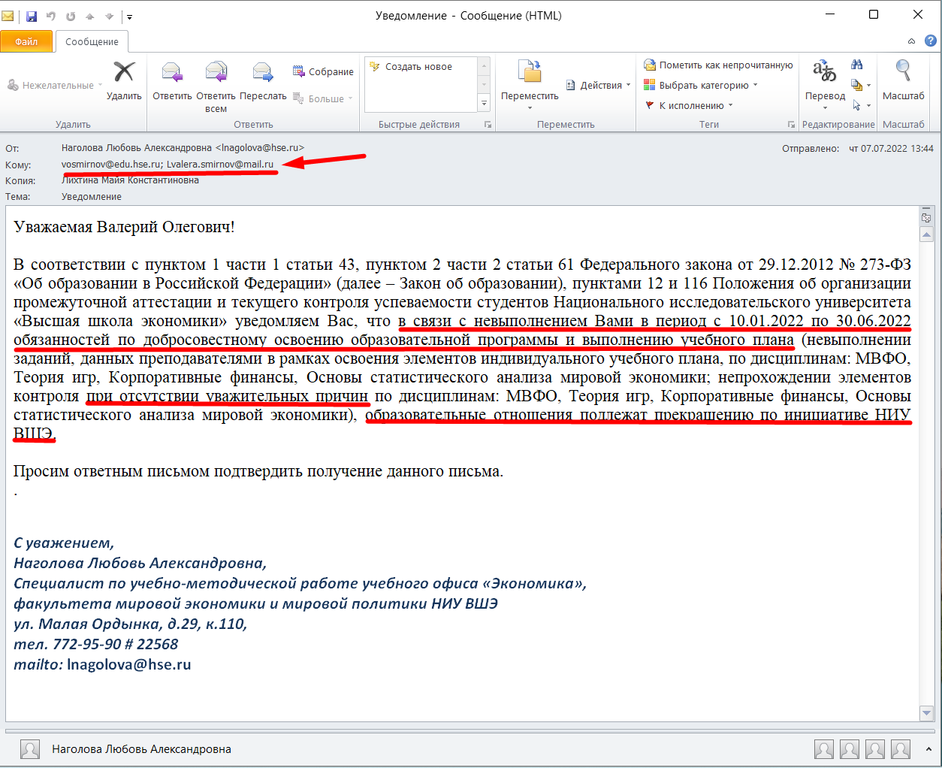Click the Redo icon in quick access toolbar
Screen dimensions: 942x768
tap(71, 16)
